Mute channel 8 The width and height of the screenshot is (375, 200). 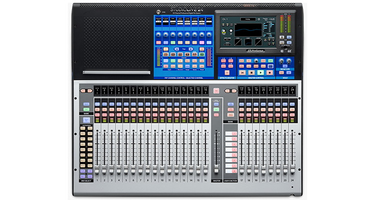148,115
